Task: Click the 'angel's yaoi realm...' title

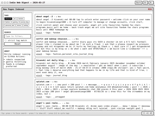Action: (49, 103)
